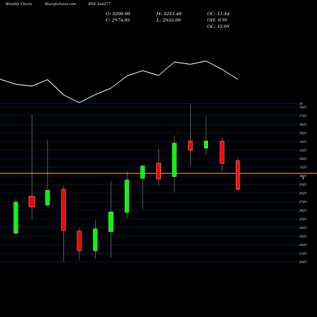Select the close value 'C: 2874.05'

(x=118, y=20)
